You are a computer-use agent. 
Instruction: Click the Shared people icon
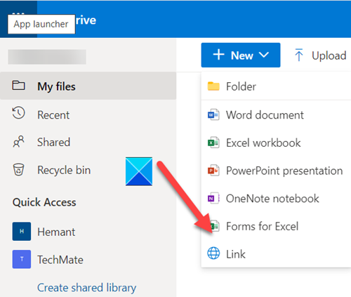point(18,141)
